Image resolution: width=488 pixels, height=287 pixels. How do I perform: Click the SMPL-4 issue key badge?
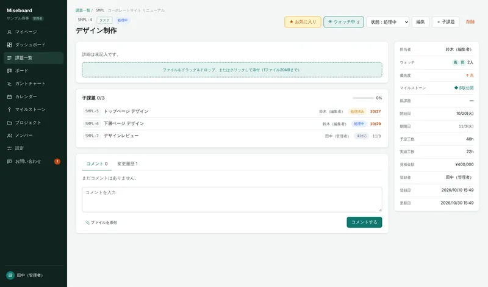click(x=85, y=20)
